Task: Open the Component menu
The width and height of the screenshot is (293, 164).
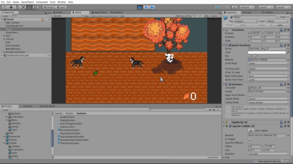Action: pos(42,2)
